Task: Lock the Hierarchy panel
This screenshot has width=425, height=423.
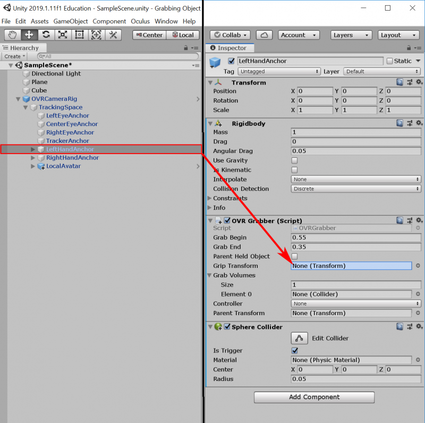Action: coord(185,48)
